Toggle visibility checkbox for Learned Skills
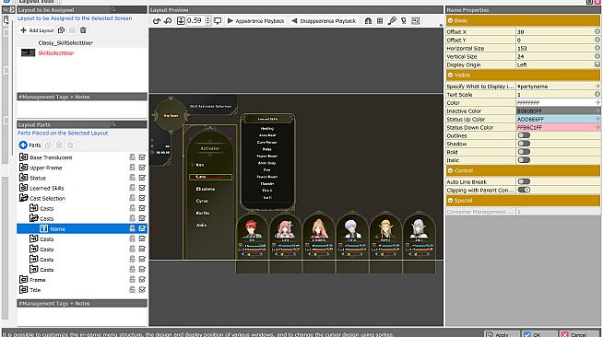 pos(142,188)
